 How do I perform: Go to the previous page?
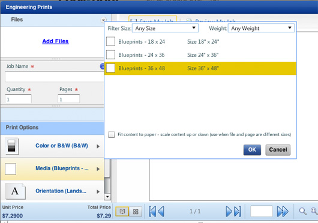pyautogui.click(x=161, y=212)
